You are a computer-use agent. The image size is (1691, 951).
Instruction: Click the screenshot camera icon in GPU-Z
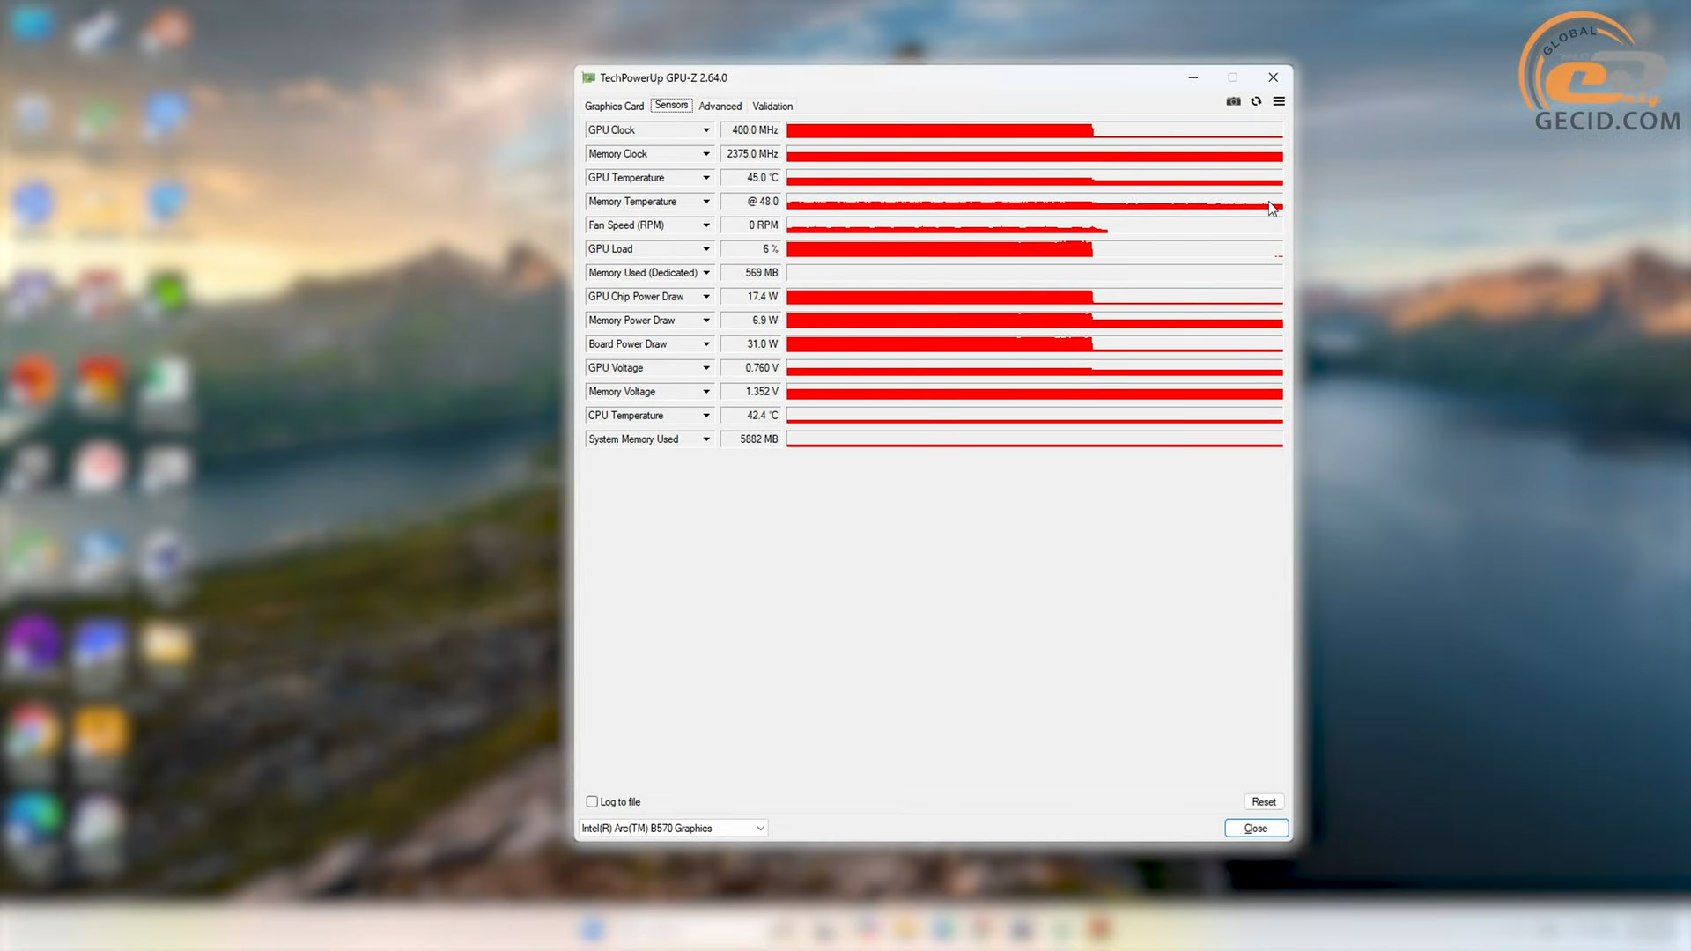tap(1233, 101)
